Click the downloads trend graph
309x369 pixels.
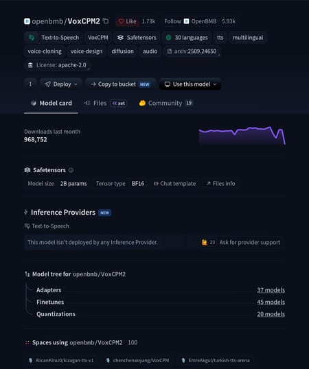click(x=242, y=136)
